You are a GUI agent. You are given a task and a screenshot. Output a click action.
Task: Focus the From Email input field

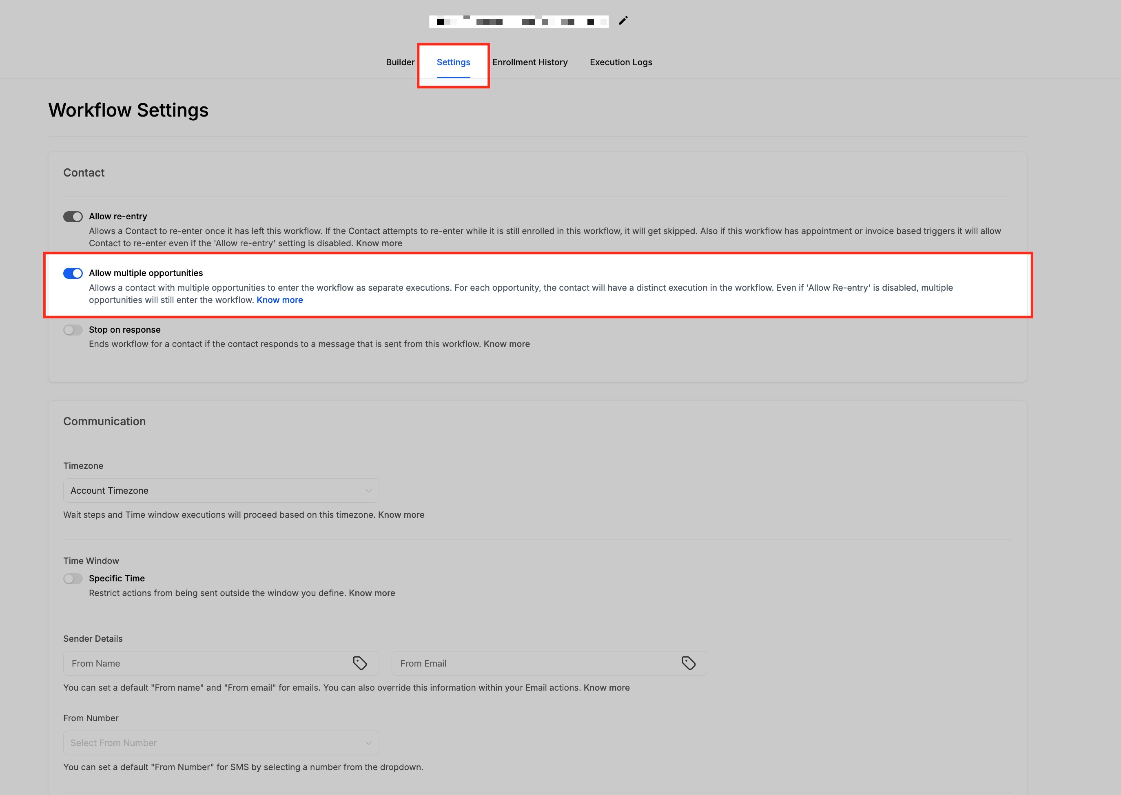pyautogui.click(x=534, y=663)
